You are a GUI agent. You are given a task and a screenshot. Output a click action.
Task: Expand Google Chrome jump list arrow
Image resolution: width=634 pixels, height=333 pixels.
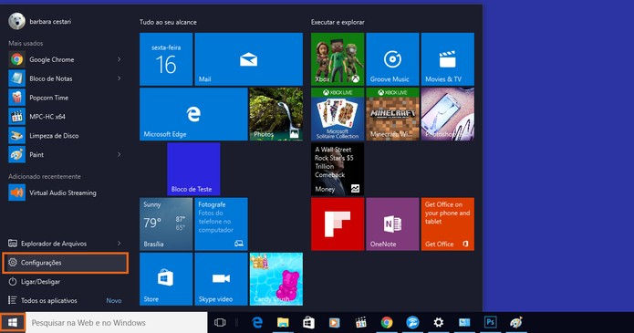pos(119,59)
